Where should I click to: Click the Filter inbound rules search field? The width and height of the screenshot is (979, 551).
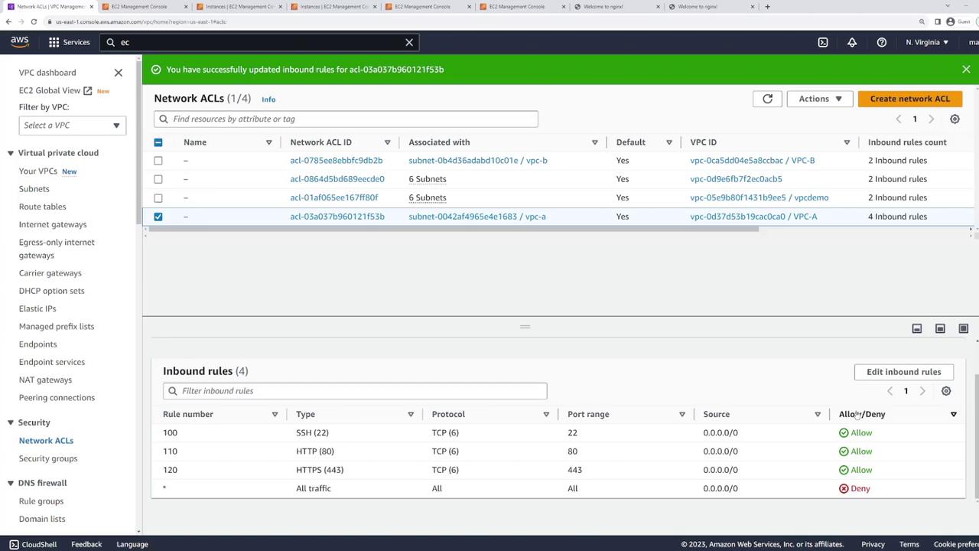coord(355,391)
